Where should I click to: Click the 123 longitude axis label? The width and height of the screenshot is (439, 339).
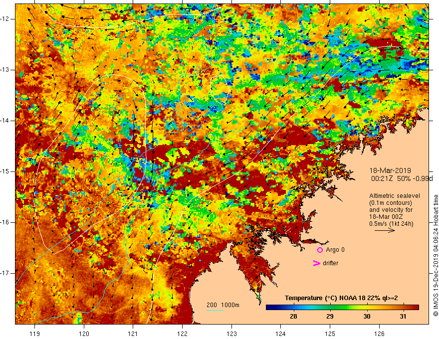[231, 334]
